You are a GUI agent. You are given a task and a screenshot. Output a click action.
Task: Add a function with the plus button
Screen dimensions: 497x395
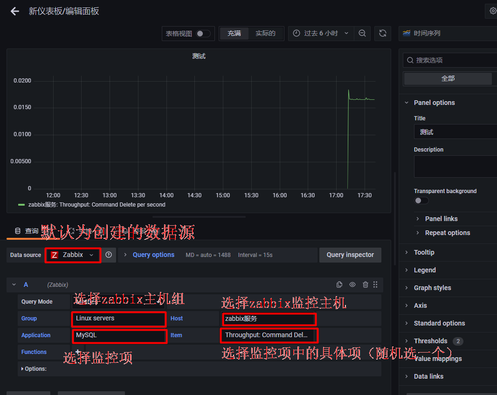pos(78,352)
